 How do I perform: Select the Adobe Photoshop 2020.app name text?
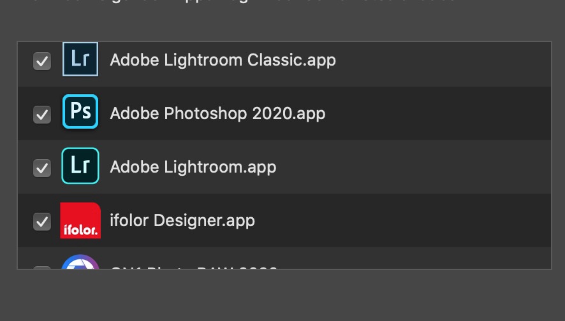click(217, 113)
